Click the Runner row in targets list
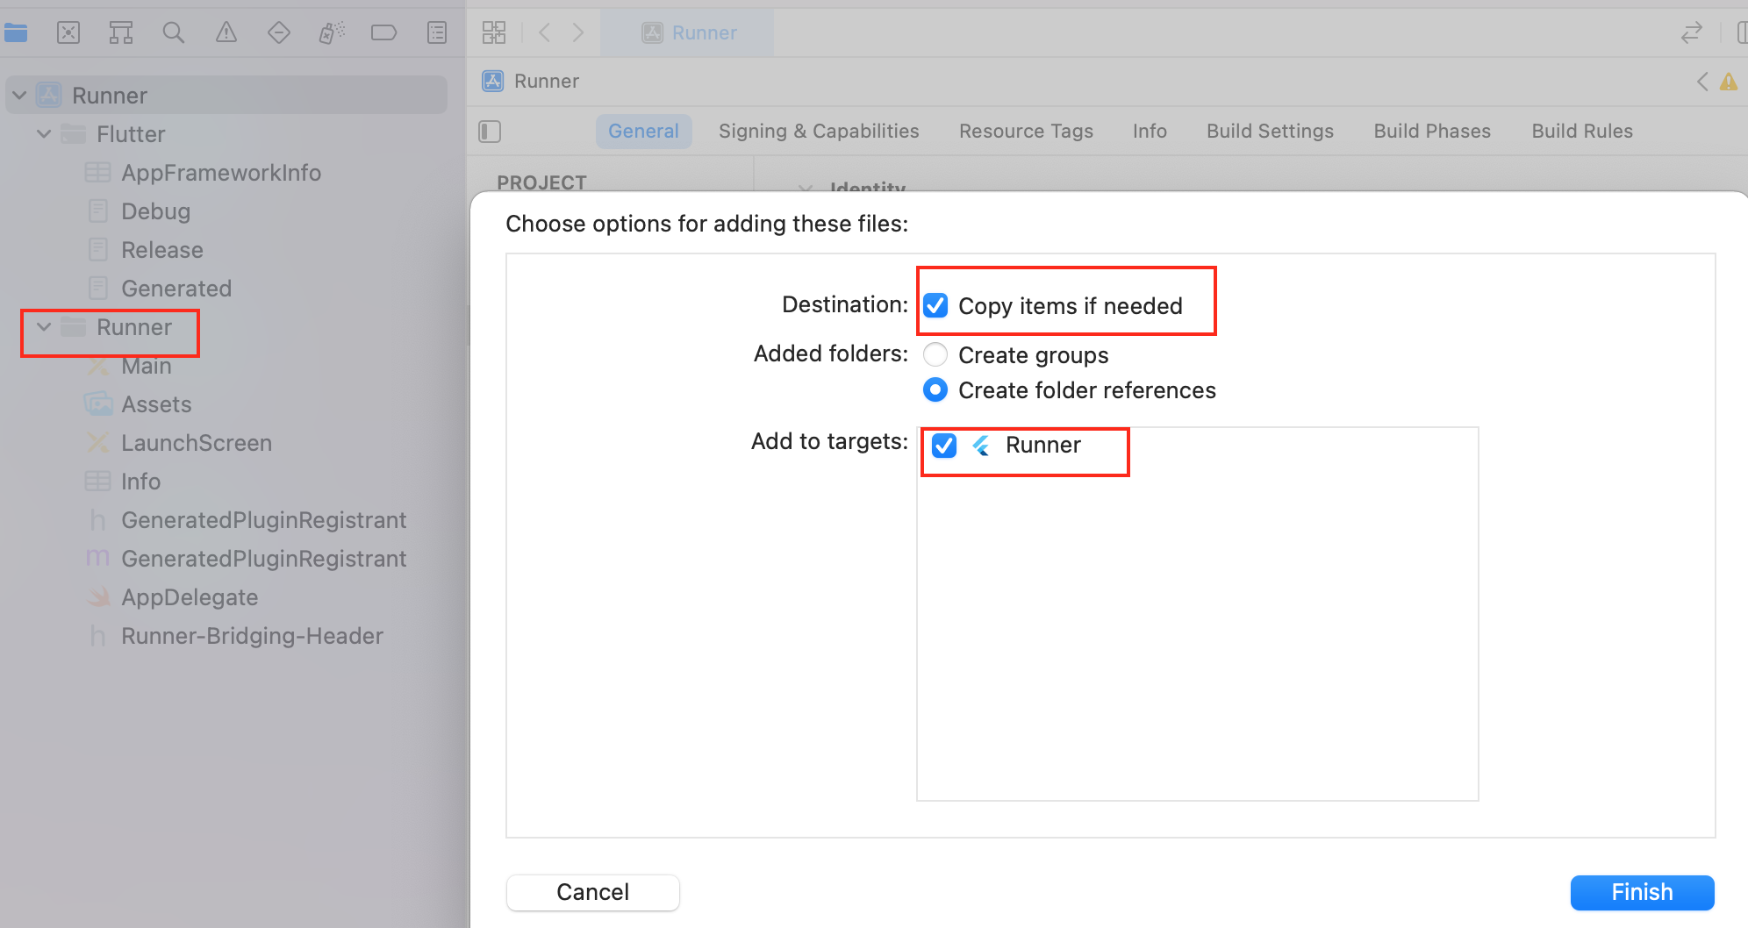The height and width of the screenshot is (928, 1748). (x=1198, y=446)
